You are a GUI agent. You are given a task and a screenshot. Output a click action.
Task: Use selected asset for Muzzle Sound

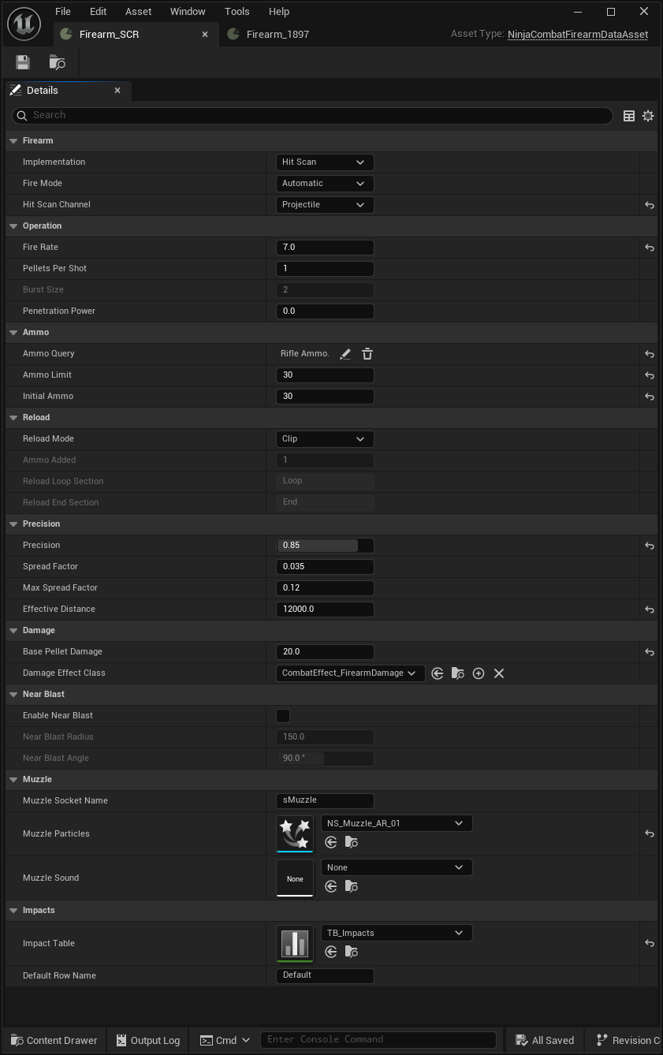coord(331,886)
